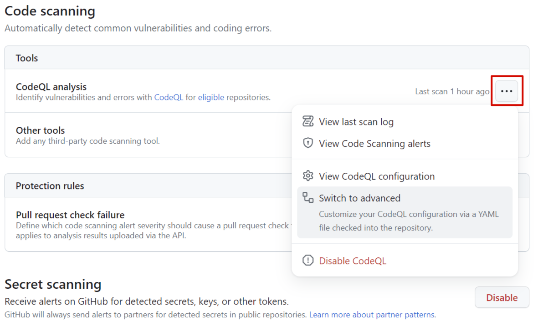Select the red "Disable CodeQL" text
This screenshot has height=331, width=538.
pos(352,261)
